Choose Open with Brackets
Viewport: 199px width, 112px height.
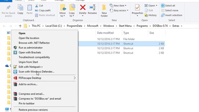point(44,53)
